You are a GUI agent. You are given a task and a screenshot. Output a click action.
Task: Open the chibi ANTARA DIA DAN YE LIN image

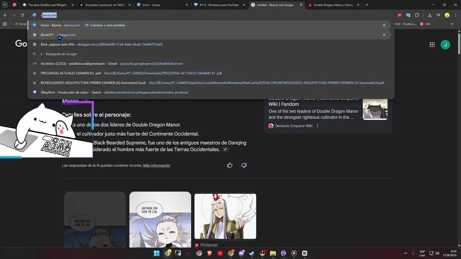click(x=160, y=219)
